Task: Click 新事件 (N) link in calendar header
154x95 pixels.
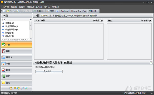Action: tap(98, 20)
